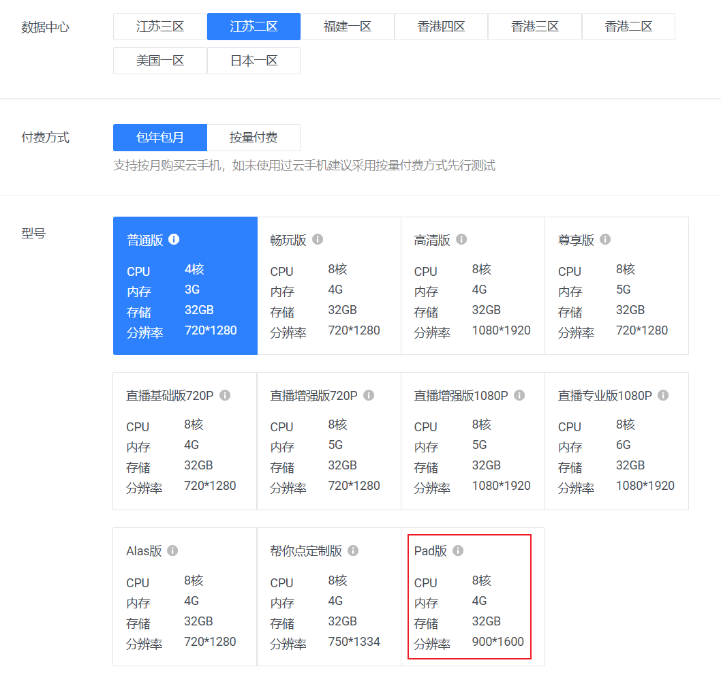Viewport: 721px width, 684px height.
Task: Open info tooltip icon for 高清版
Action: click(x=461, y=240)
